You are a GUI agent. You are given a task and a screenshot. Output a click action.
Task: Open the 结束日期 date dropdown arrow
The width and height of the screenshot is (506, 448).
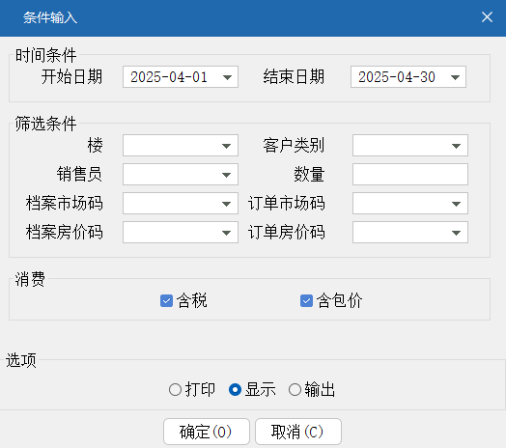coord(455,77)
